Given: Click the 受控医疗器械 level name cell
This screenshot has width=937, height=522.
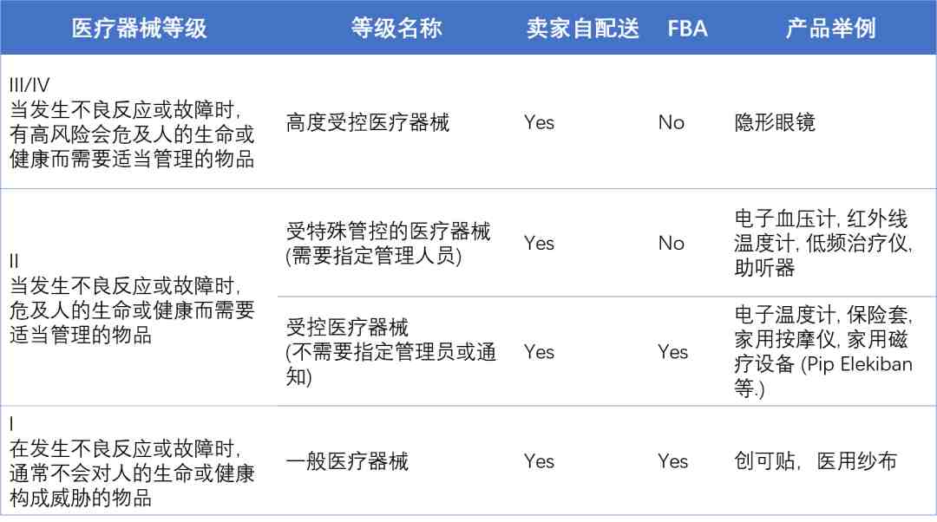Looking at the screenshot, I should pyautogui.click(x=390, y=352).
